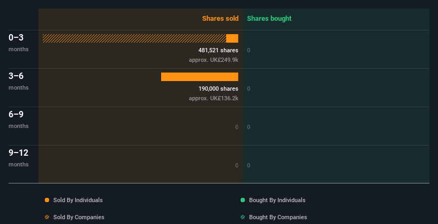Click the 6–9 months row label
Image resolution: width=438 pixels, height=224 pixels.
pyautogui.click(x=19, y=119)
